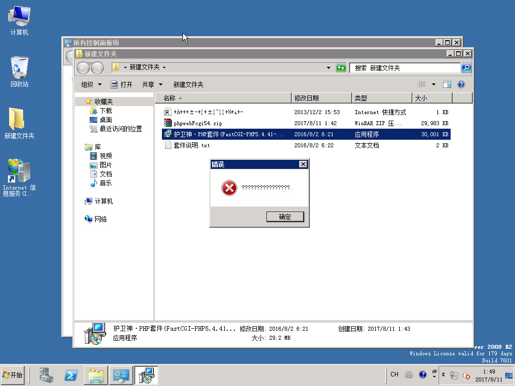Switch to the installer taskbar button
This screenshot has height=386, width=515.
(146, 375)
